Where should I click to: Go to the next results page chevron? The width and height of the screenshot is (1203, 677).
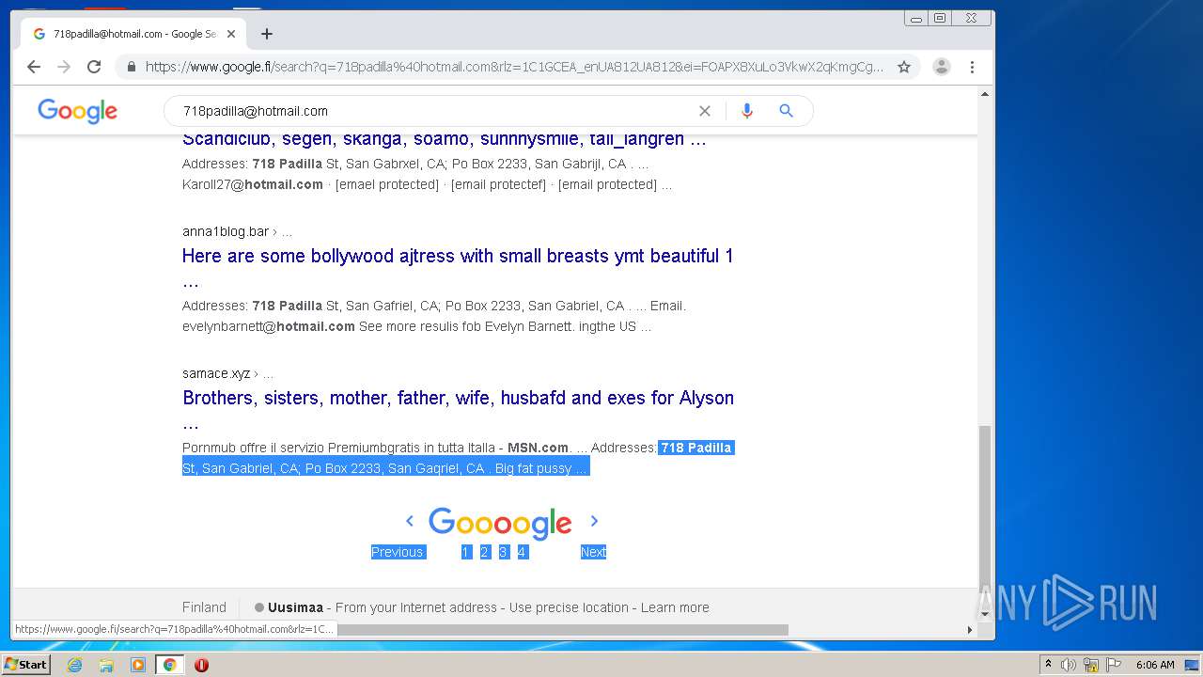[x=594, y=521]
